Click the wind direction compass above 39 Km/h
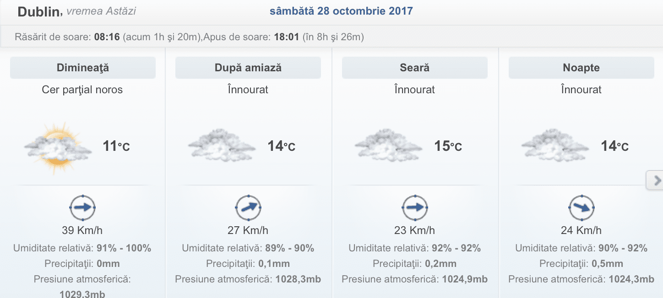The image size is (663, 298). coord(82,208)
